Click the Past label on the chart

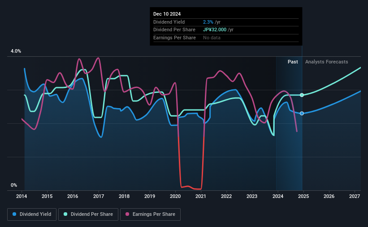coord(293,62)
